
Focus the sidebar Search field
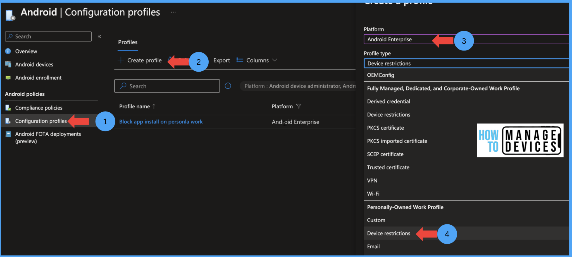(x=48, y=37)
